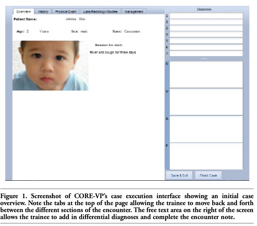This screenshot has width=257, height=226.
Task: Click inside the S note text area
Action: [206, 74]
